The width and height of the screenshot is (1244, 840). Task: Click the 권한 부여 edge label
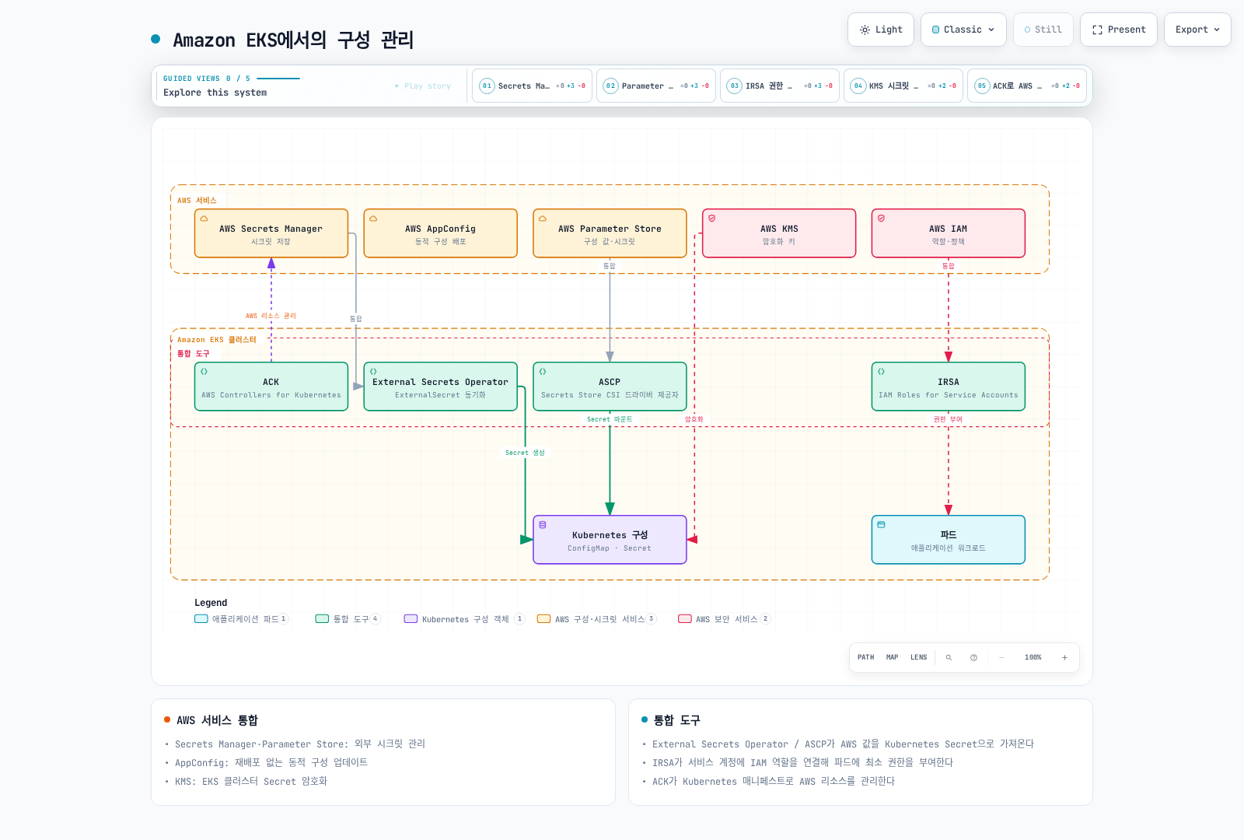click(x=948, y=419)
